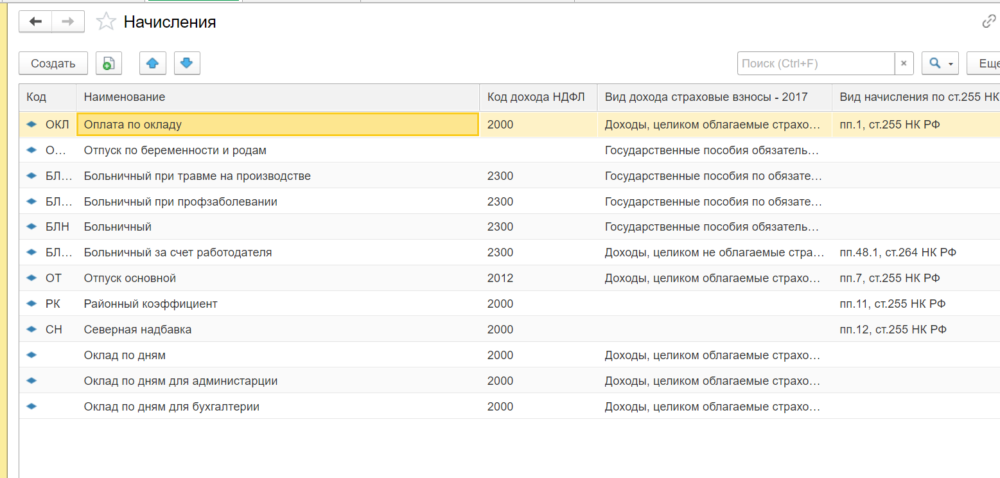Move item up with blue arrow
Viewport: 1000px width, 478px height.
[x=153, y=64]
